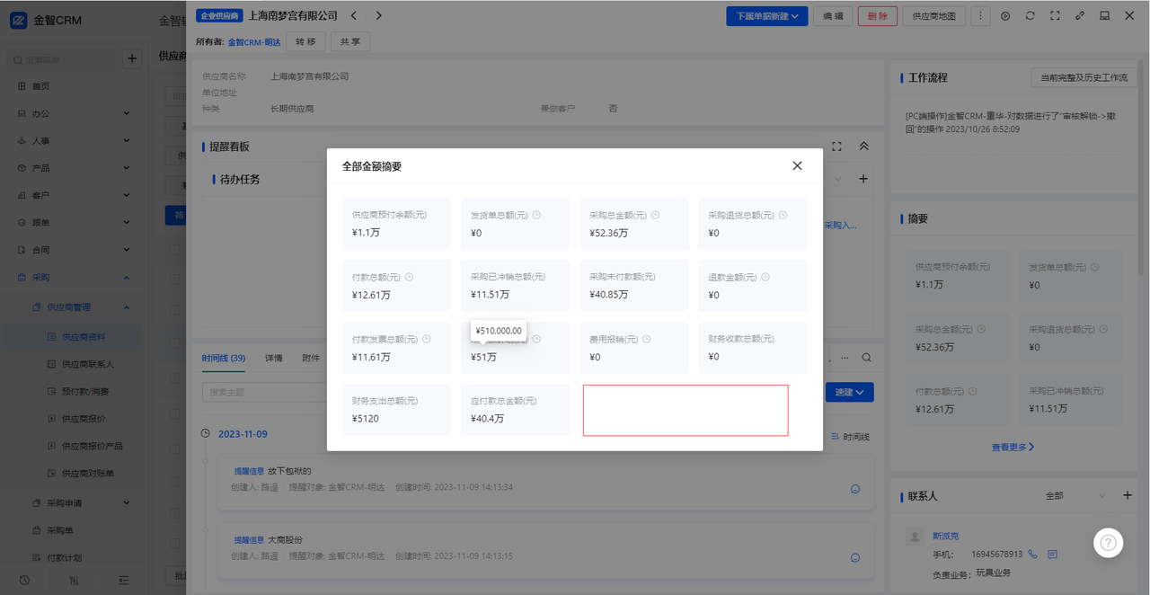Click the add contact plus icon in 联系人
The height and width of the screenshot is (595, 1150).
(1128, 495)
